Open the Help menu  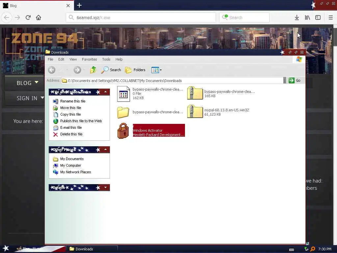pyautogui.click(x=119, y=59)
